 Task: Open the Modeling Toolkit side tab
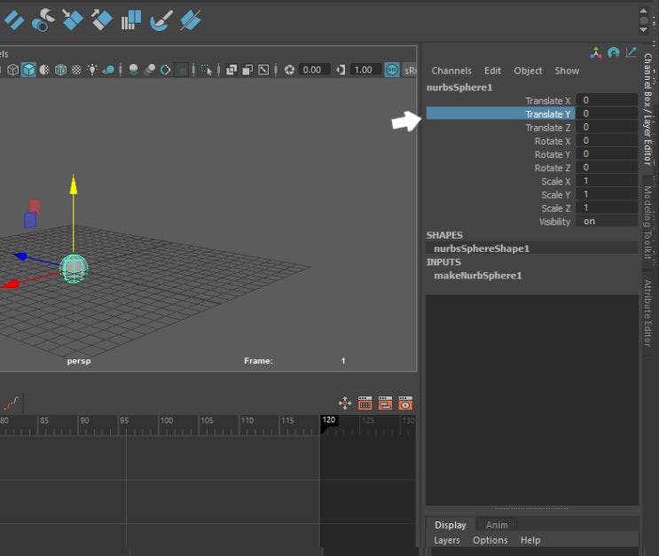pos(648,222)
